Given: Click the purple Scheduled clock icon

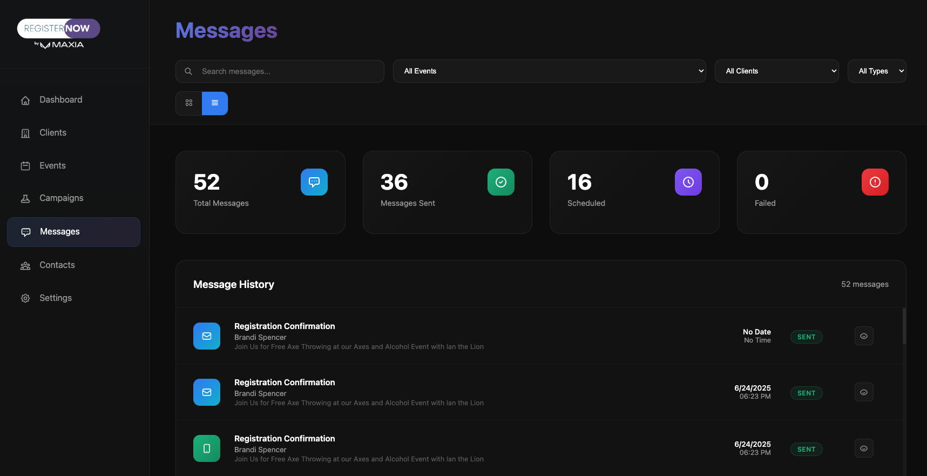Looking at the screenshot, I should pos(688,182).
